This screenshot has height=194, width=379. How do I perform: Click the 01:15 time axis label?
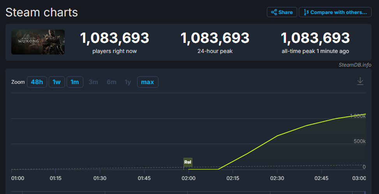[x=56, y=178]
